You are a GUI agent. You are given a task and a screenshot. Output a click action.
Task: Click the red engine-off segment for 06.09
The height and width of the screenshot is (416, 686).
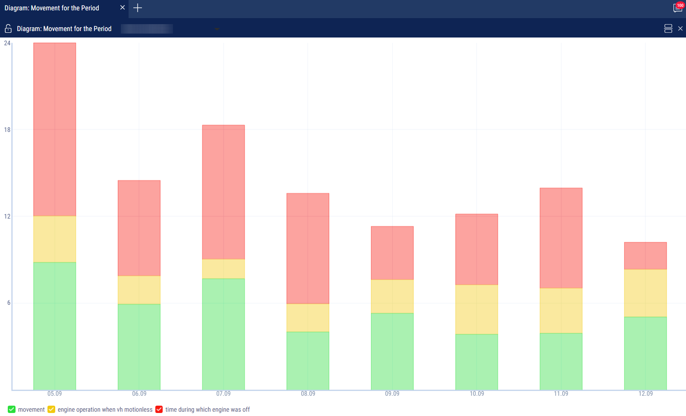pyautogui.click(x=139, y=228)
